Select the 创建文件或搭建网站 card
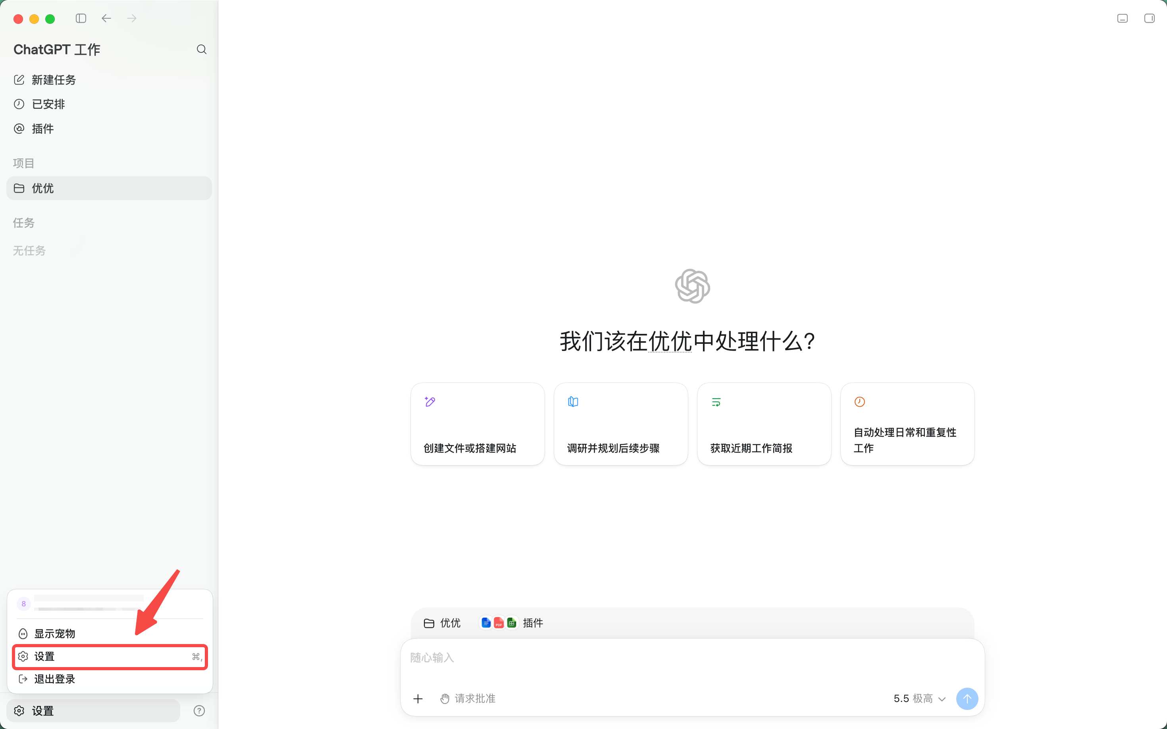This screenshot has width=1167, height=729. pyautogui.click(x=478, y=424)
